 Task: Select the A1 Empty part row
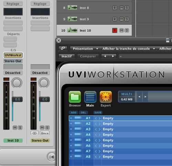(x=120, y=118)
